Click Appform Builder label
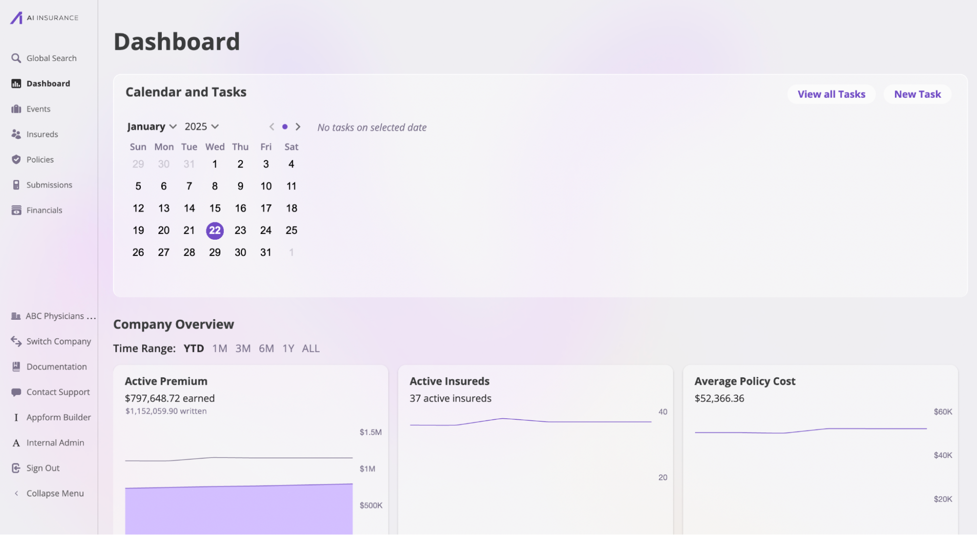This screenshot has height=535, width=977. [59, 417]
